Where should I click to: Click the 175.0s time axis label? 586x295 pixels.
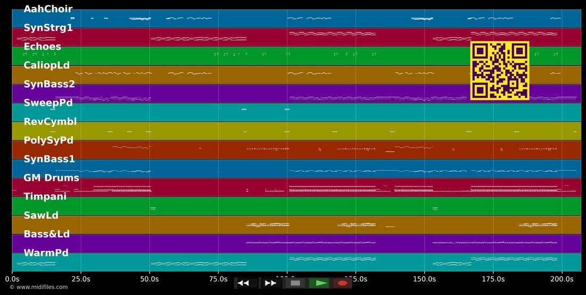[493, 279]
